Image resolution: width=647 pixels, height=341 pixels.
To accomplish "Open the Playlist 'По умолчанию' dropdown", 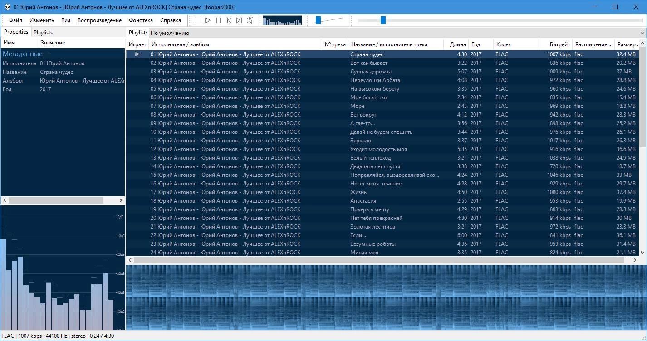I will tap(397, 33).
